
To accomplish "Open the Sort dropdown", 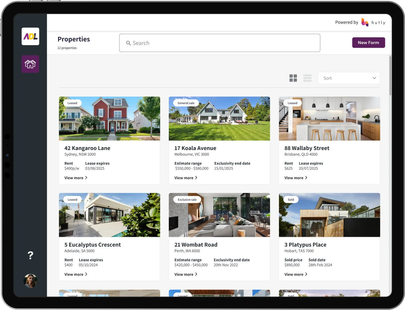I will coord(349,78).
